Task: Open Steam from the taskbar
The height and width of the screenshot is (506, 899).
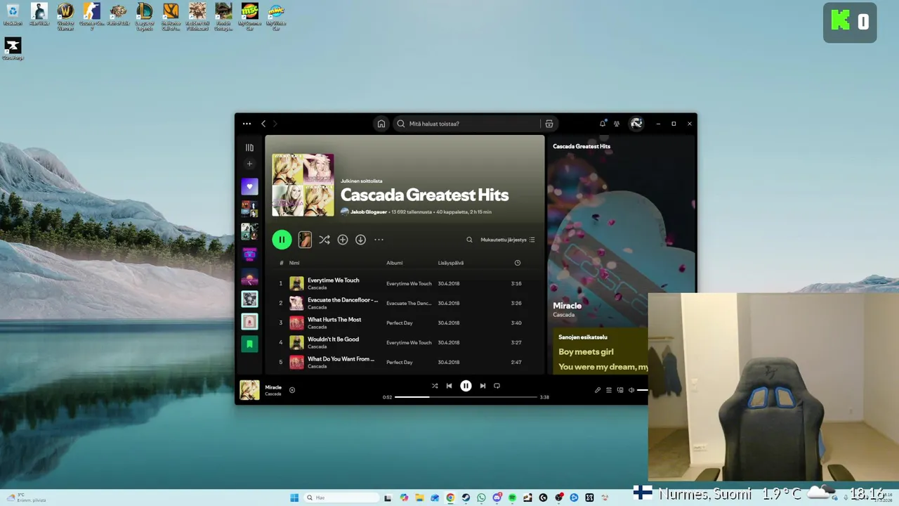Action: coord(466,498)
